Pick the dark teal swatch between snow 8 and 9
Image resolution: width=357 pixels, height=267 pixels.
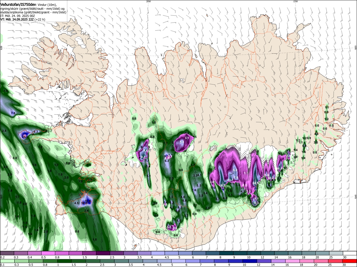[226, 253]
